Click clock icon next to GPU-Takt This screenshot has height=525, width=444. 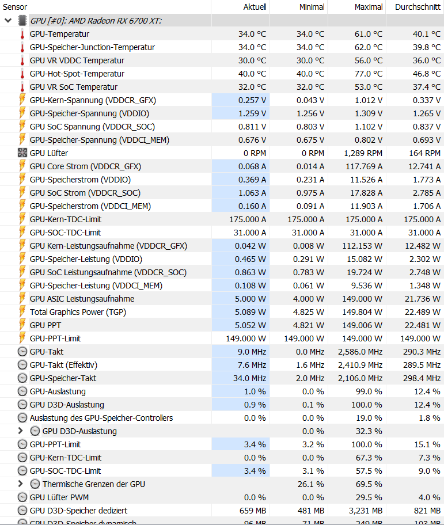[x=22, y=352]
